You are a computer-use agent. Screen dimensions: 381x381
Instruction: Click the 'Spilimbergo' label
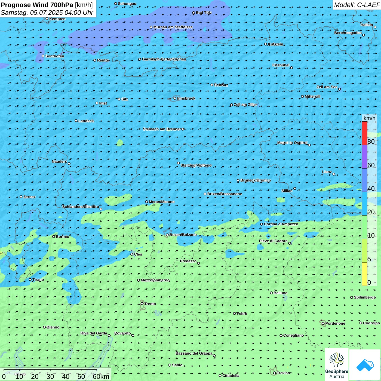365,297
